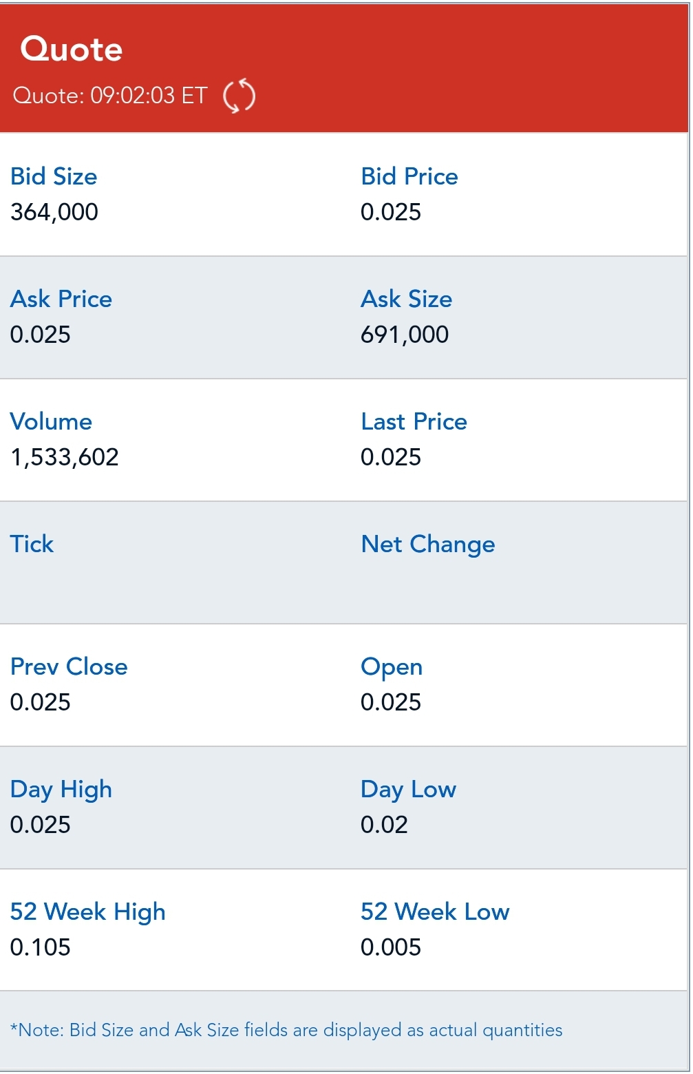Select the volume value 1,533,602

(x=65, y=457)
